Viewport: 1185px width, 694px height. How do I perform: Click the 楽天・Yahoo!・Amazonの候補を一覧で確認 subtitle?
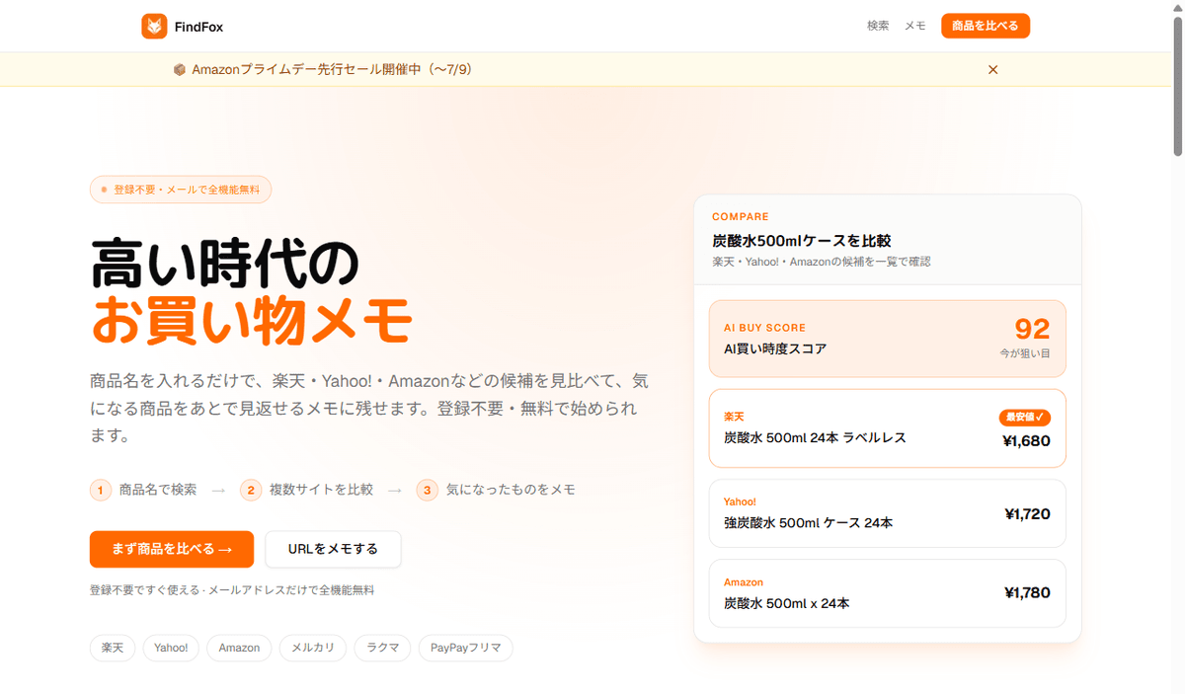click(x=822, y=262)
